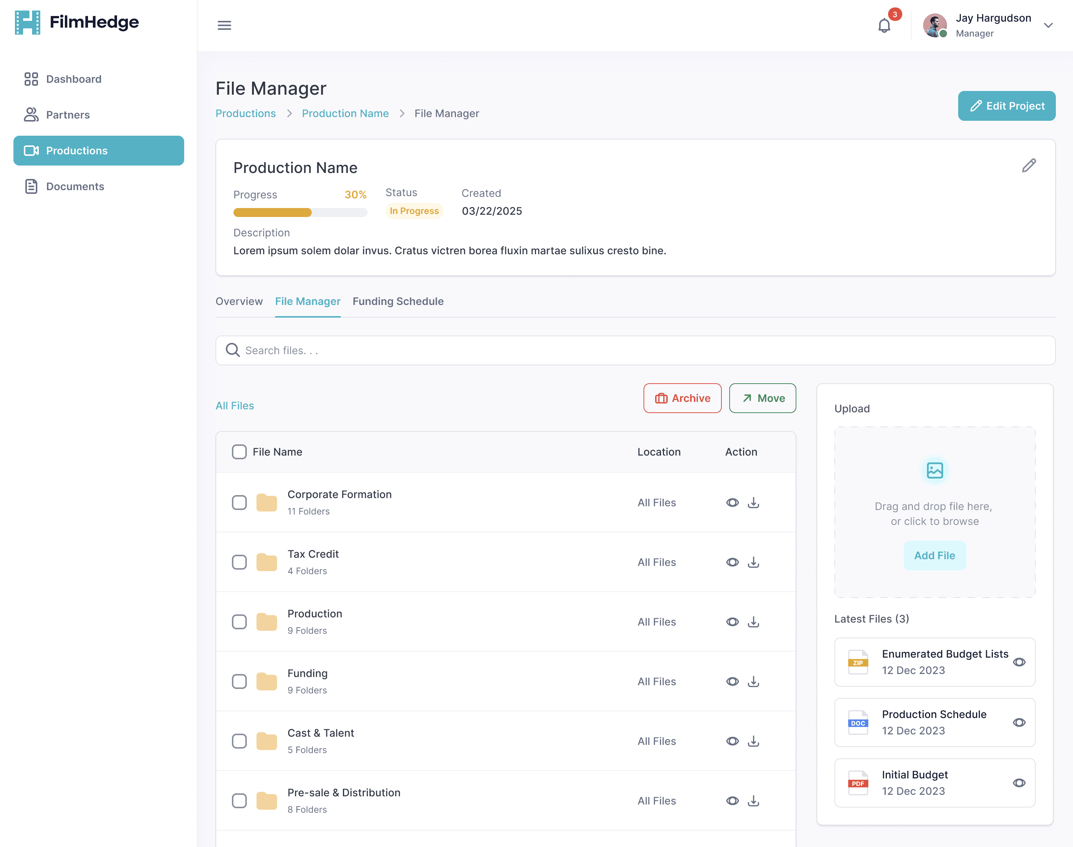This screenshot has height=847, width=1073.
Task: Click the Add File button
Action: coord(935,555)
